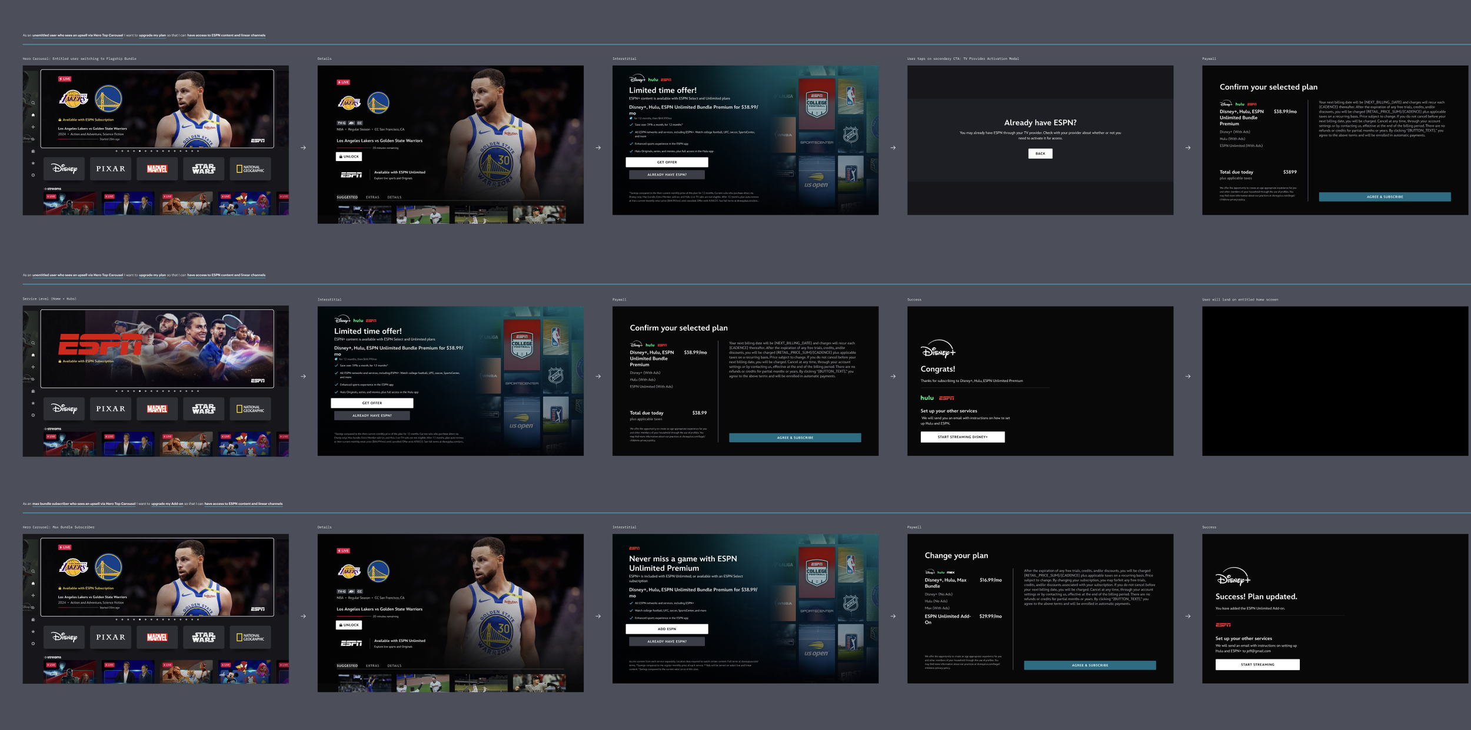Screen dimensions: 1471x730
Task: Select National Geographic tile in Max Bundle Subscriber frame
Action: (250, 637)
